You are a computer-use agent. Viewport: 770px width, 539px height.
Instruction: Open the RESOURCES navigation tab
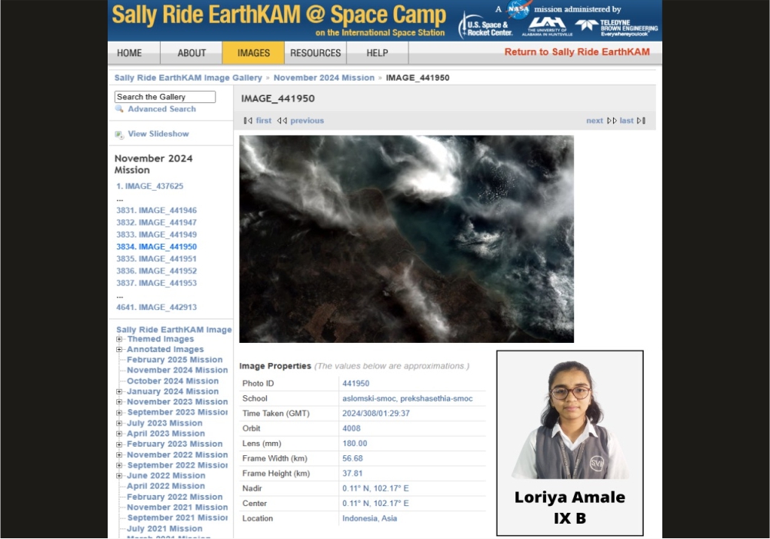(x=315, y=53)
